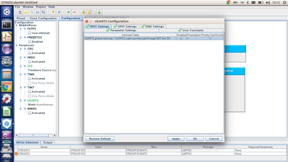The width and height of the screenshot is (288, 162).
Task: Open a project with the folder icon
Action: tap(26, 12)
